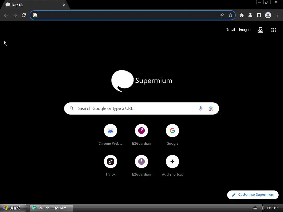Viewport: 283px width, 212px height.
Task: Click Customise Supermium button
Action: [253, 195]
